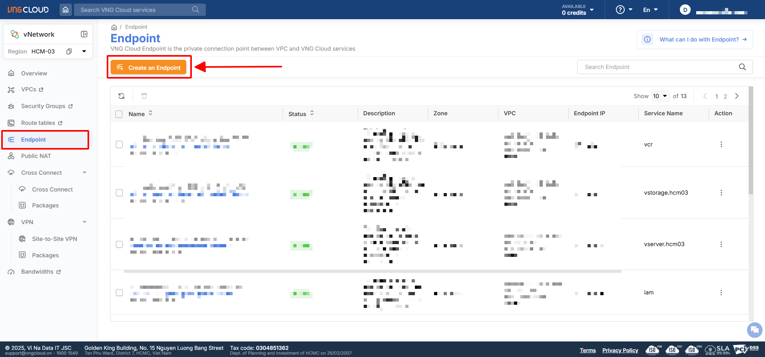Open the region selector dropdown arrow
This screenshot has height=357, width=765.
[84, 51]
